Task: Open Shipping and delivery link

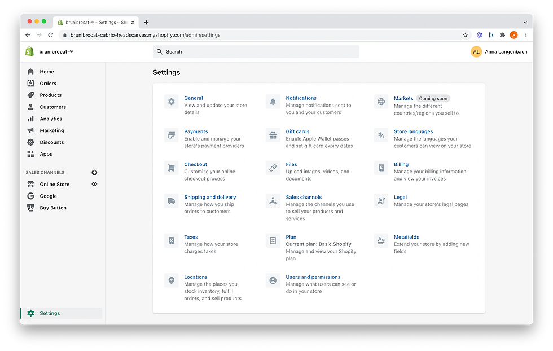Action: pyautogui.click(x=210, y=197)
